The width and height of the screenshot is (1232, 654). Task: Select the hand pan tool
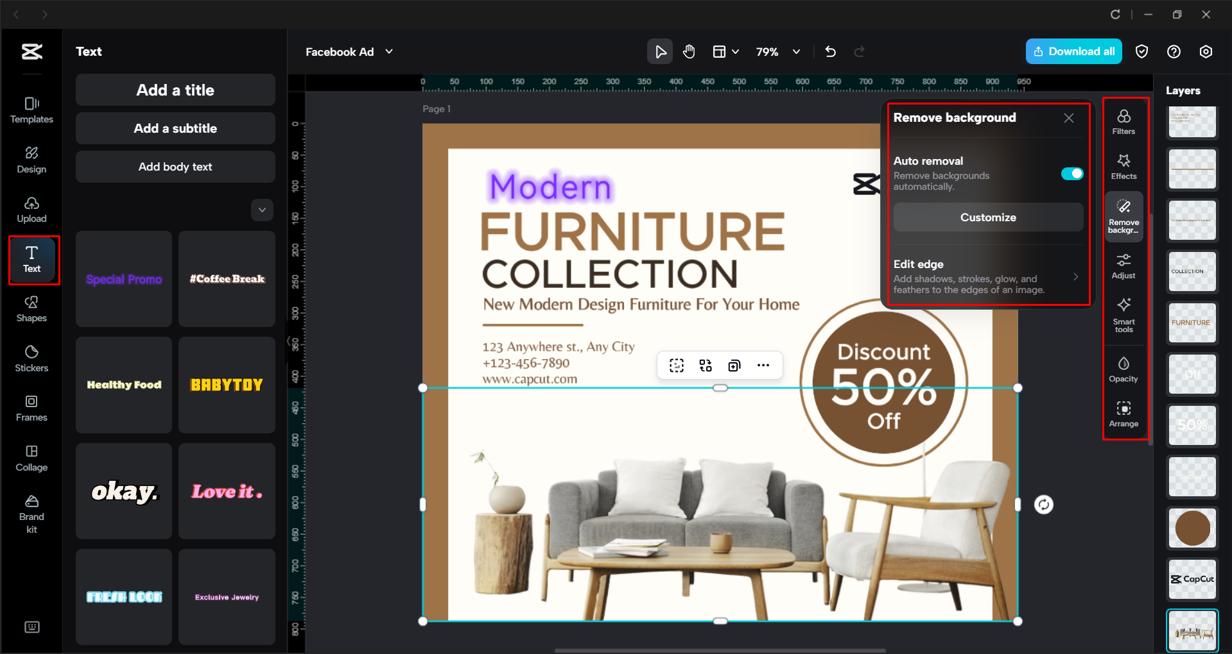coord(689,51)
